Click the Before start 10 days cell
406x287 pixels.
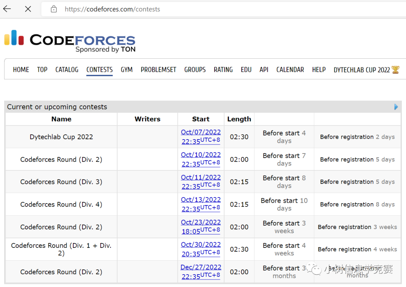click(x=284, y=204)
